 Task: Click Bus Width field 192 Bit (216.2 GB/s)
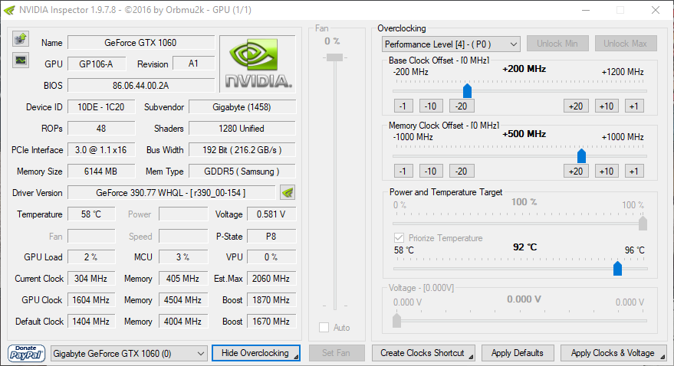[242, 150]
